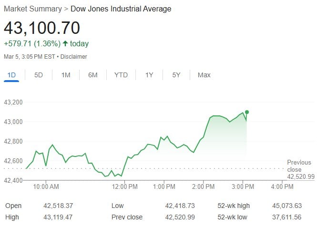
Task: Click the +579.71 (1.36%) change text
Action: point(32,43)
